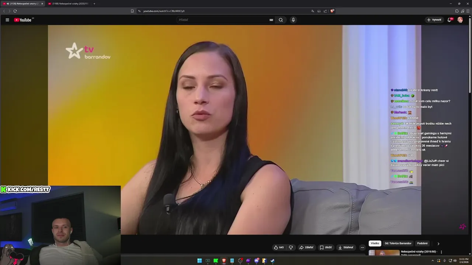Show more filter chips with right chevron
This screenshot has height=265, width=472.
[438, 244]
